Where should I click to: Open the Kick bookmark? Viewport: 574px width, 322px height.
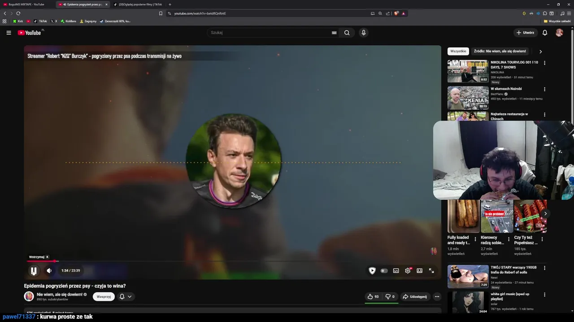click(18, 21)
